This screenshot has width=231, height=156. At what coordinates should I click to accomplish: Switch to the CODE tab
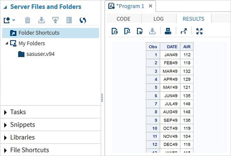(x=123, y=19)
